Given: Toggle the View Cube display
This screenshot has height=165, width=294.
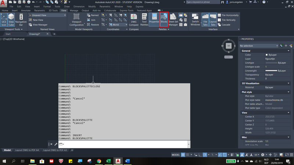Looking at the screenshot, I should (x=11, y=19).
